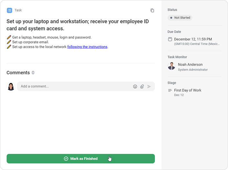Image resolution: width=228 pixels, height=170 pixels.
Task: Click the checkmark icon in the green button
Action: 66,159
